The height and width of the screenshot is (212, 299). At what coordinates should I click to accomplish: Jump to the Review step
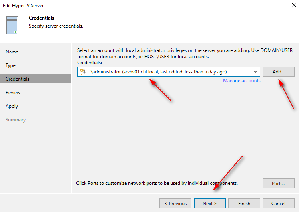(x=13, y=93)
